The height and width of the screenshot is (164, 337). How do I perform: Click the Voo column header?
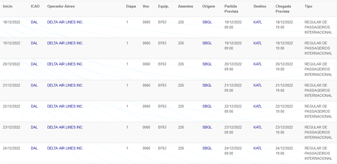click(x=146, y=6)
